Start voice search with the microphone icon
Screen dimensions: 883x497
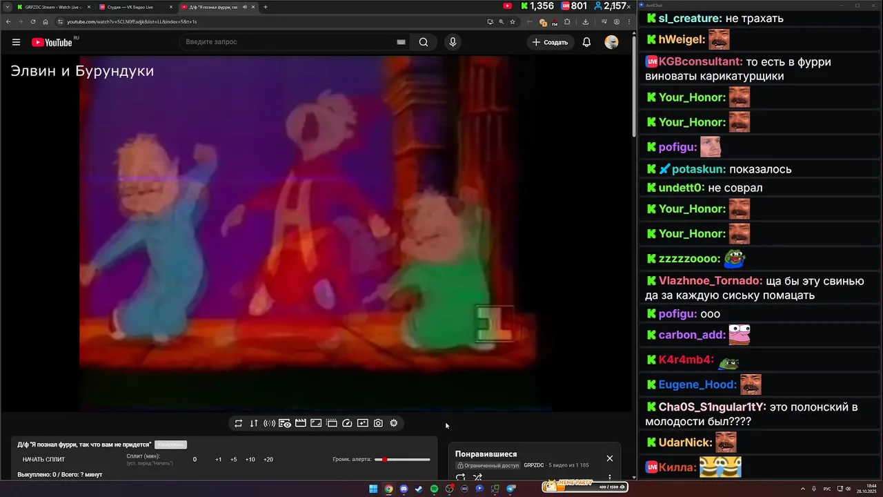[453, 42]
